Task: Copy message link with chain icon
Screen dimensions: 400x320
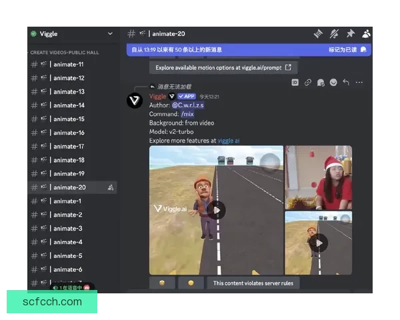Action: (308, 83)
